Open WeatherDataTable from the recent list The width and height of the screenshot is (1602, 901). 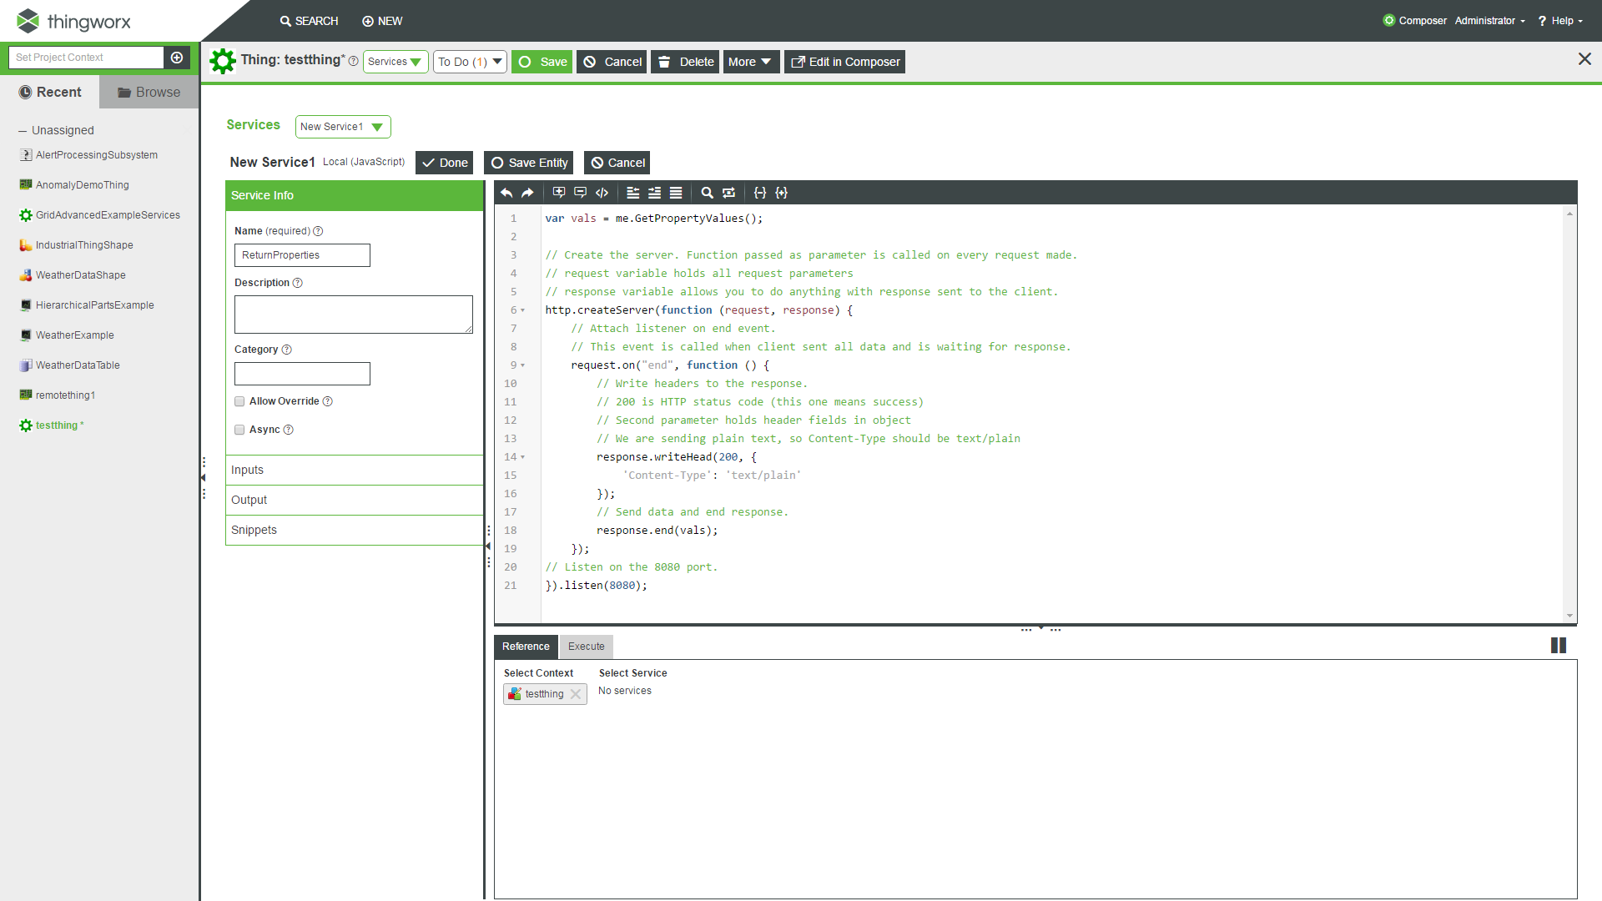point(78,365)
